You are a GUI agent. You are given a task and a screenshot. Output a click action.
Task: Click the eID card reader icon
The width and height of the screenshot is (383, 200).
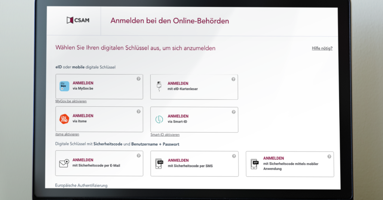[x=159, y=87]
